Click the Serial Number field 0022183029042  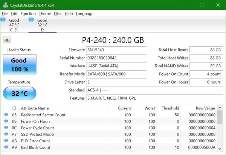[x=116, y=58]
